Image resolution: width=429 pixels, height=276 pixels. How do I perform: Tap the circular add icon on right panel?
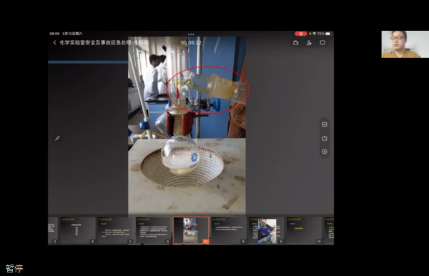(325, 152)
